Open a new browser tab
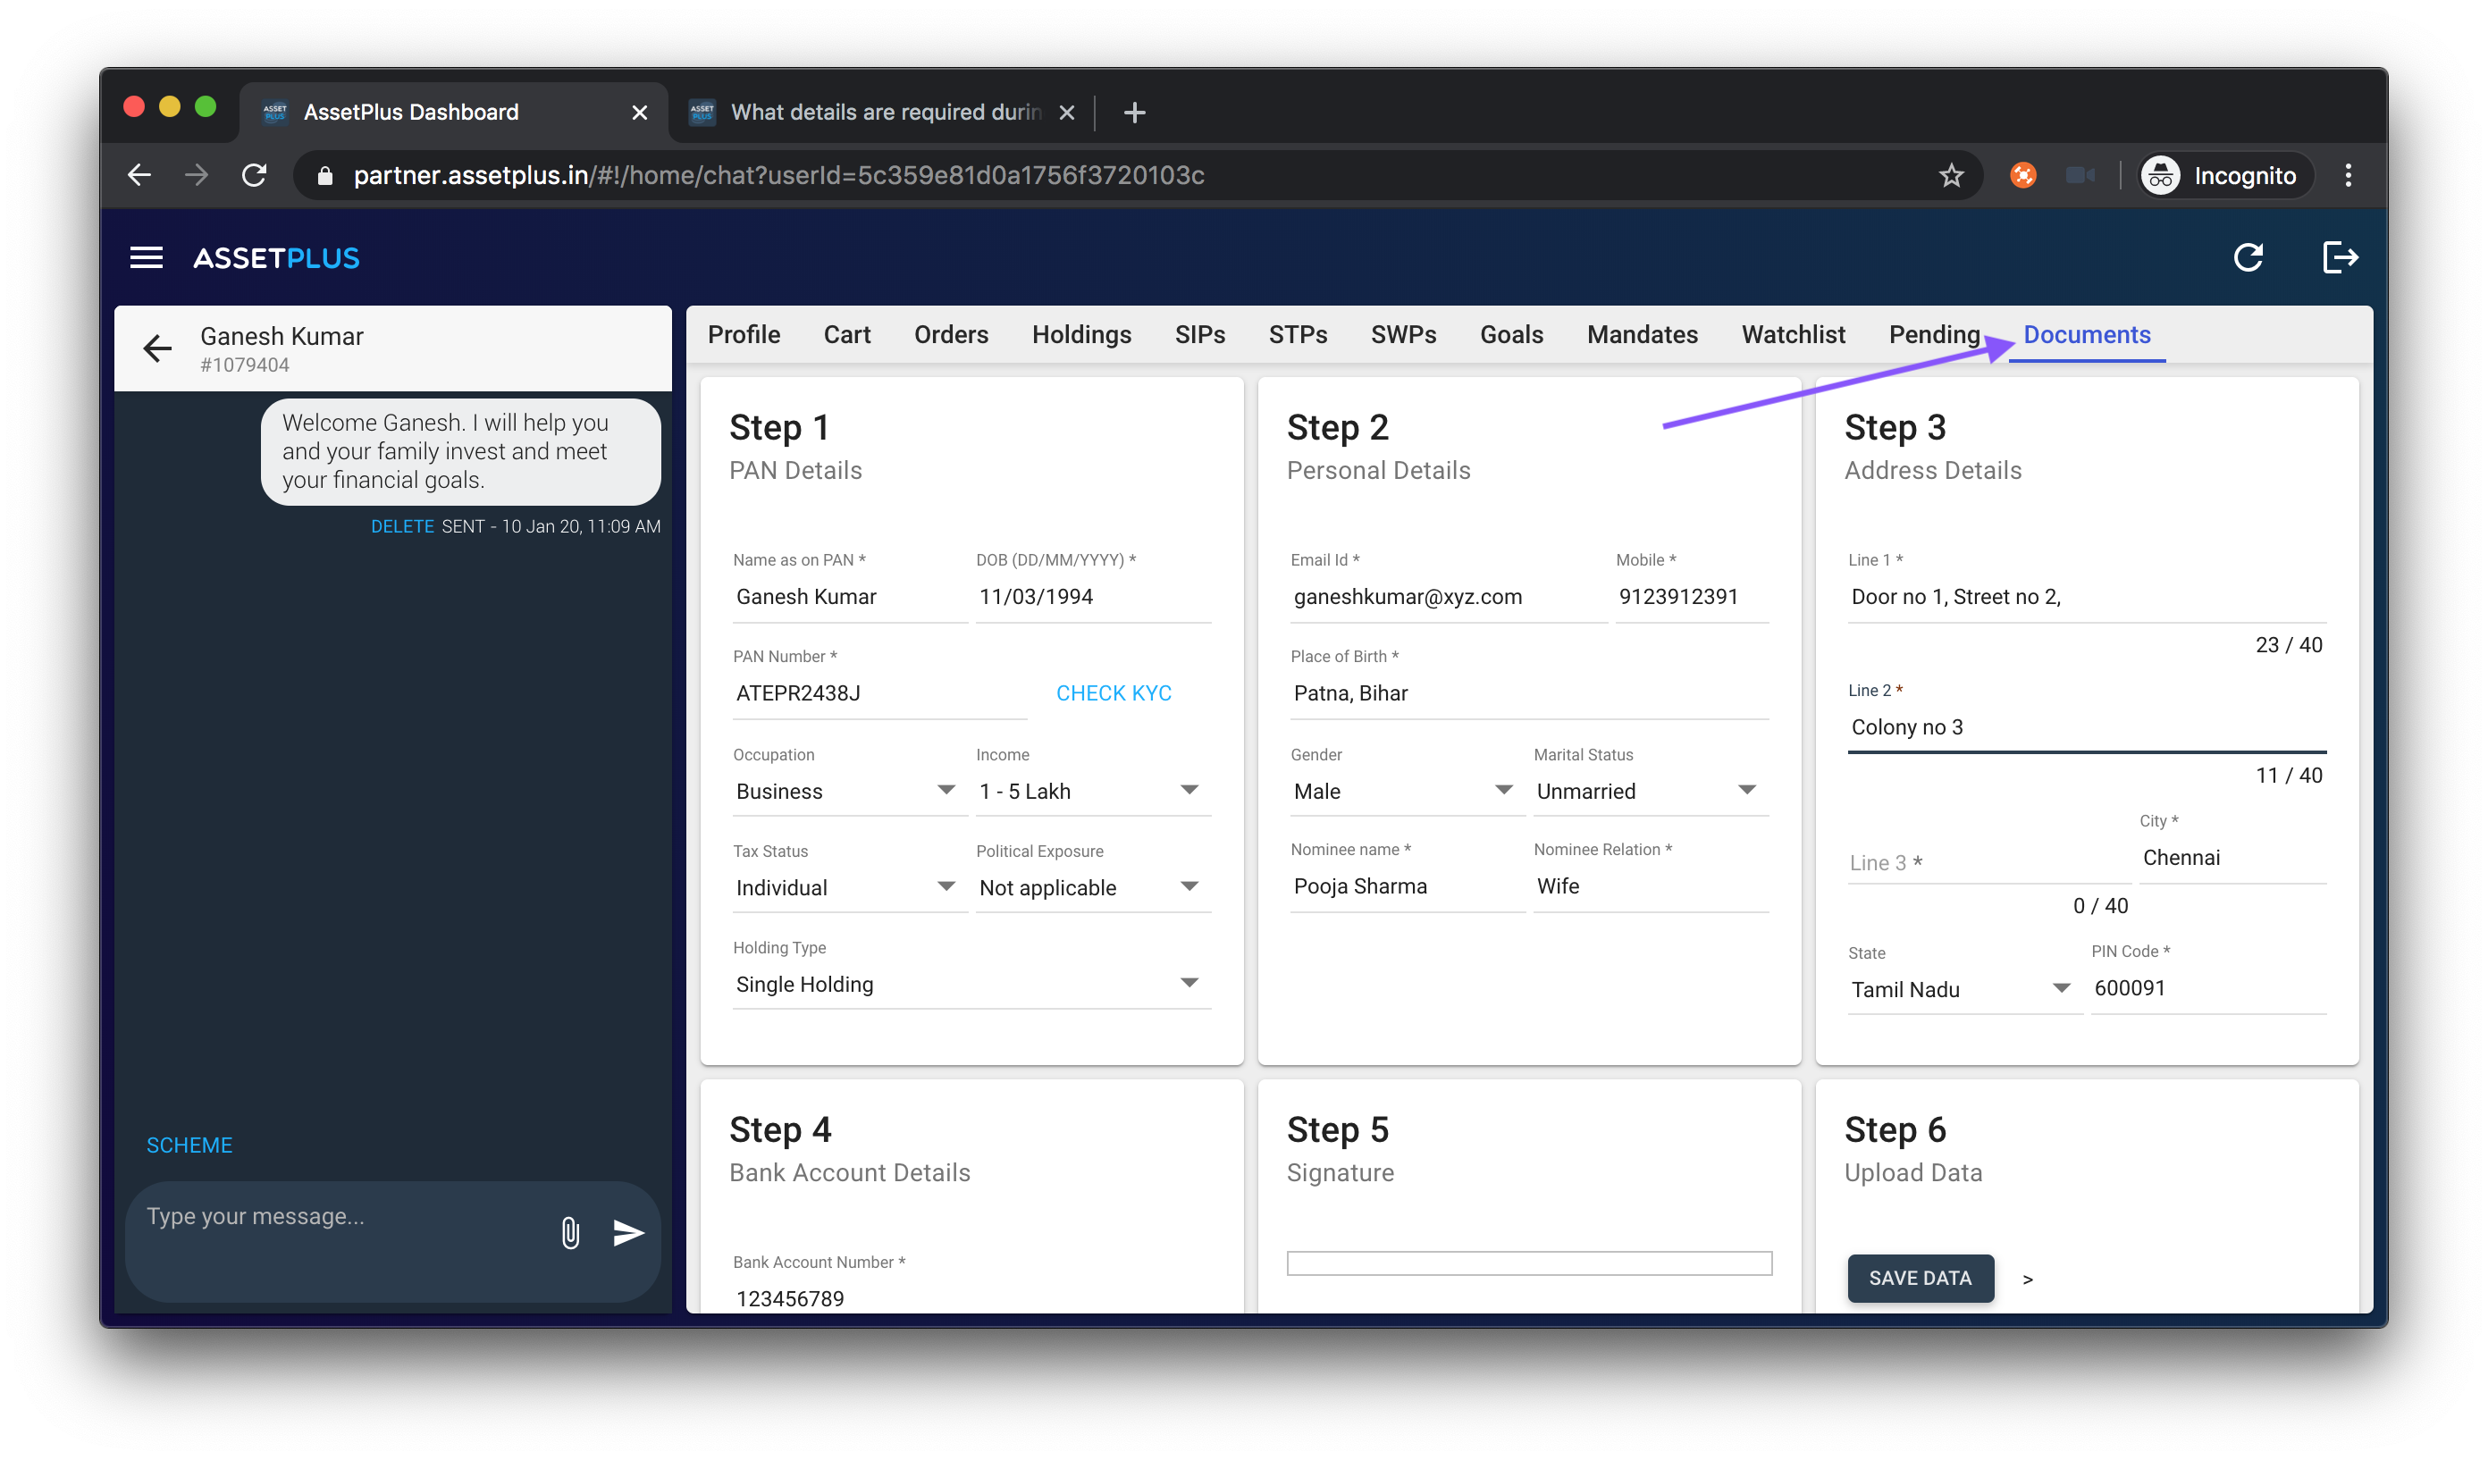The width and height of the screenshot is (2488, 1460). tap(1134, 113)
